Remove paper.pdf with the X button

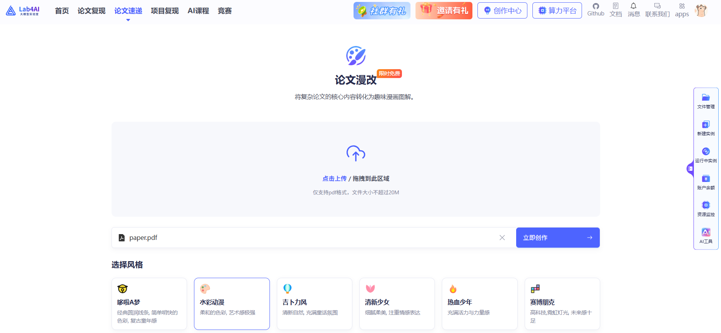(x=502, y=238)
